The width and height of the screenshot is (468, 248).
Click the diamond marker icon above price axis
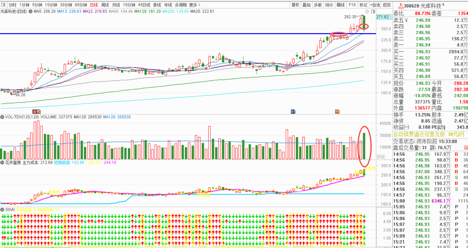(367, 11)
